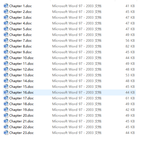Click the Word icon beside Chapter 5.doc
This screenshot has width=149, height=143.
pyautogui.click(x=6, y=29)
